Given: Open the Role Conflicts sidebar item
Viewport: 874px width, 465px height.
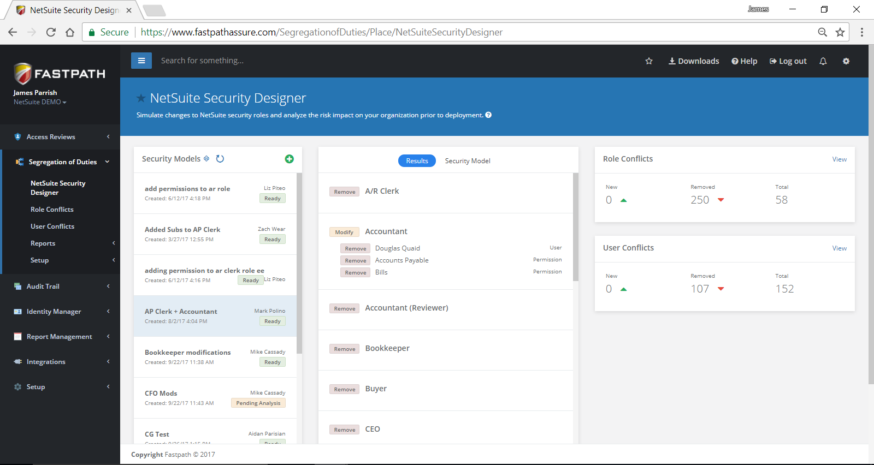Looking at the screenshot, I should (52, 210).
